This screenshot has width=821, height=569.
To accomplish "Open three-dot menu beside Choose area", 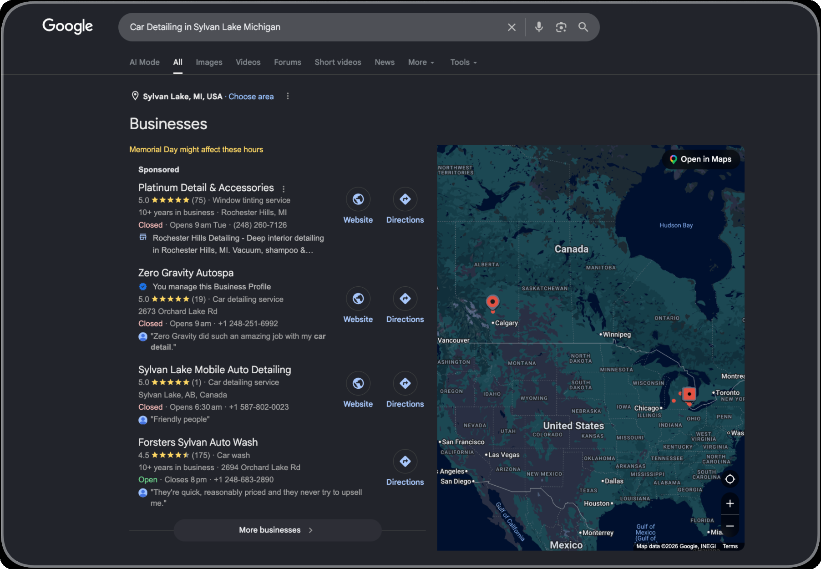I will point(288,96).
